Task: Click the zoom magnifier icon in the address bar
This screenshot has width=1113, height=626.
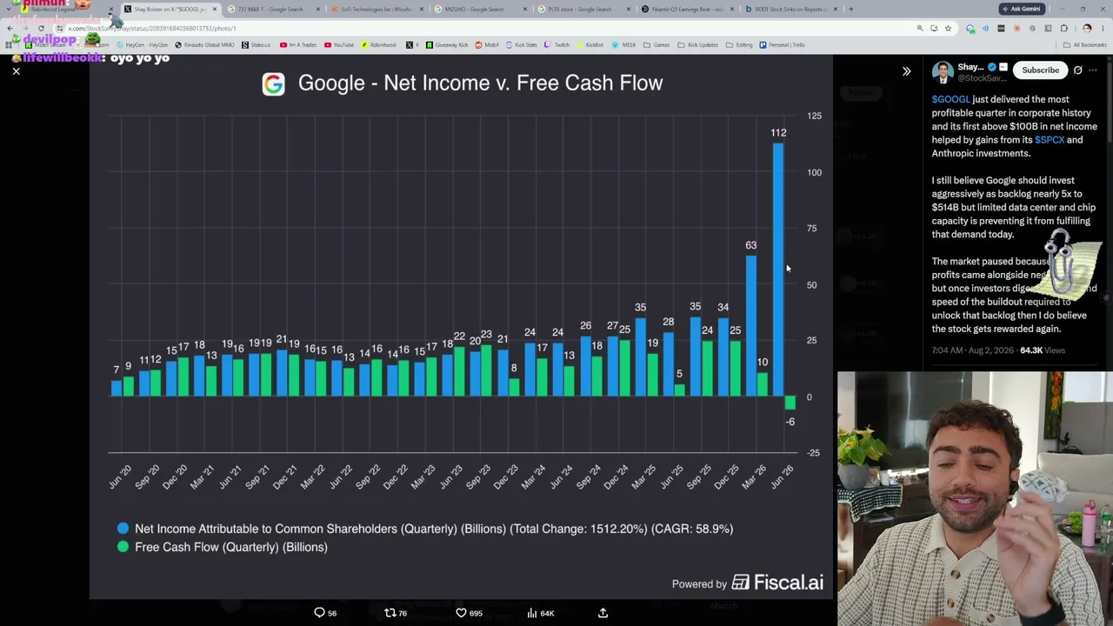Action: tap(920, 28)
